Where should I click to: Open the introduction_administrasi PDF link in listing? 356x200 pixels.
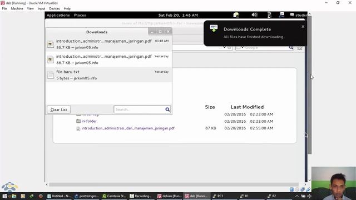[x=128, y=128]
